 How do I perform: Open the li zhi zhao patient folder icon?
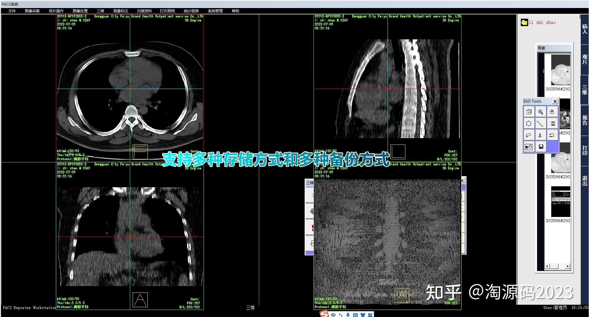pyautogui.click(x=524, y=22)
